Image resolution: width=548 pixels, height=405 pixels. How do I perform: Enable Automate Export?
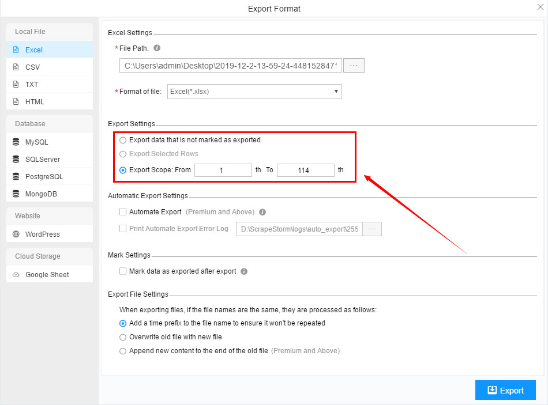coord(123,211)
